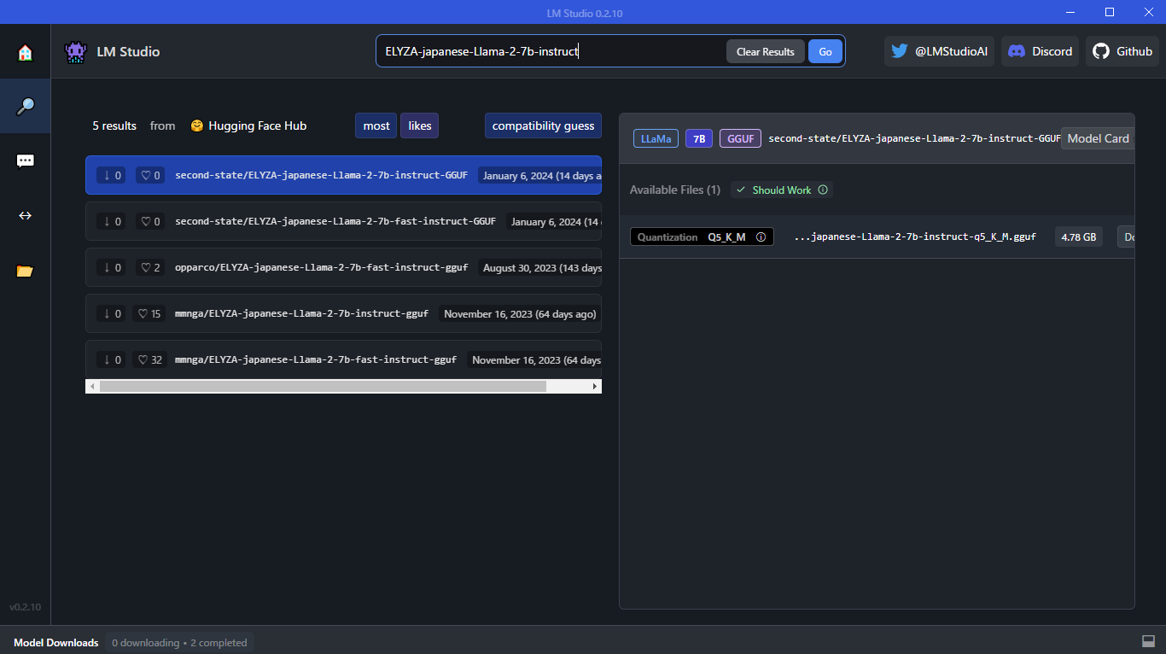Select opparco ELYZA fast-instruct-gguf result
Image resolution: width=1166 pixels, height=654 pixels.
343,267
